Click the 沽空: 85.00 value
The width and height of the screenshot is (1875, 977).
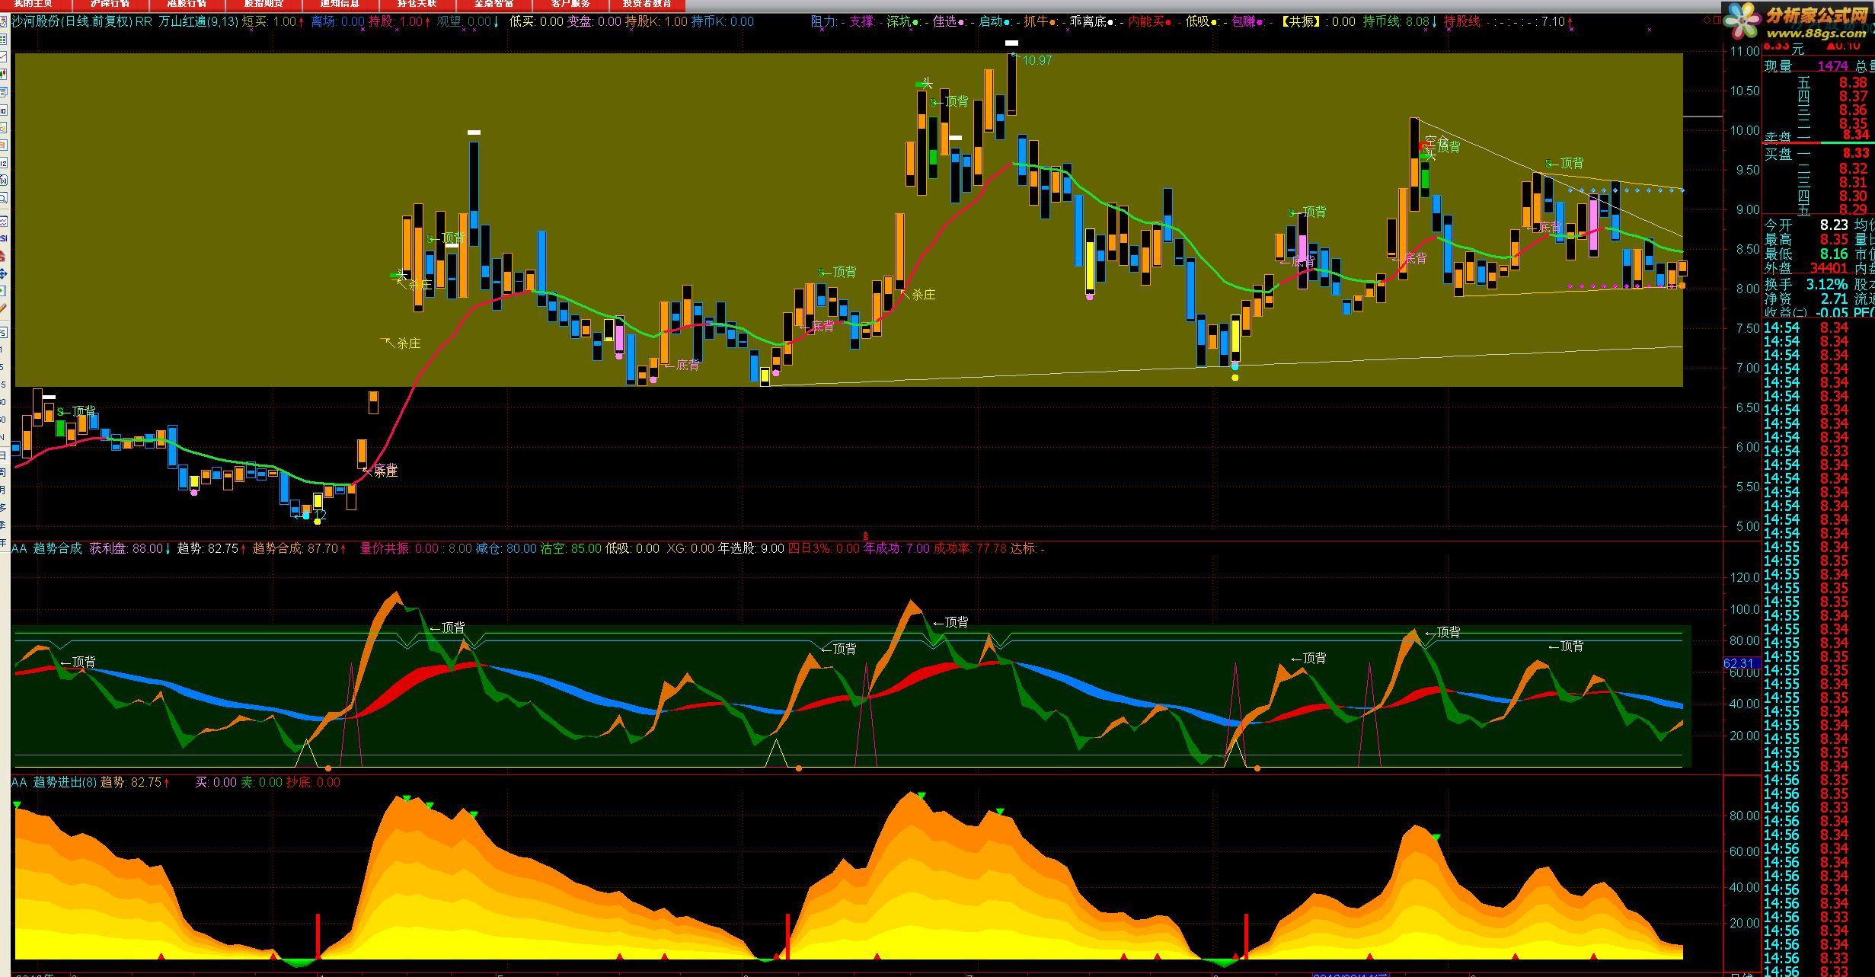pyautogui.click(x=570, y=548)
